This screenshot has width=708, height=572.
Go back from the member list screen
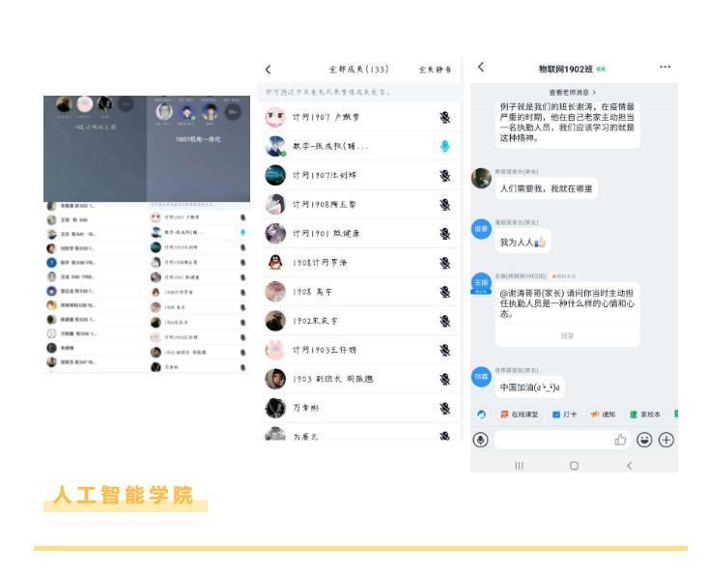point(269,70)
